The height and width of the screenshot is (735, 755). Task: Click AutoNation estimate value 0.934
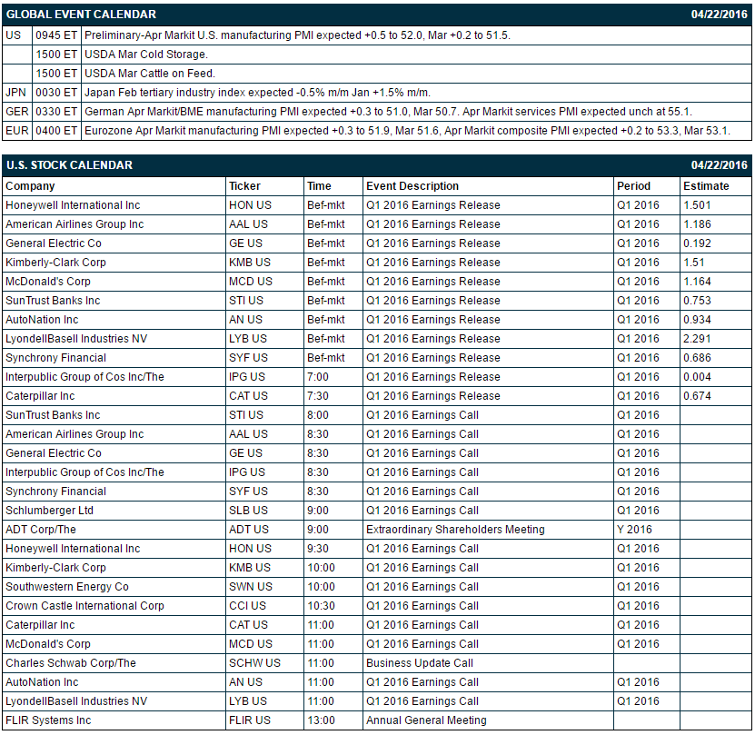[x=697, y=319]
